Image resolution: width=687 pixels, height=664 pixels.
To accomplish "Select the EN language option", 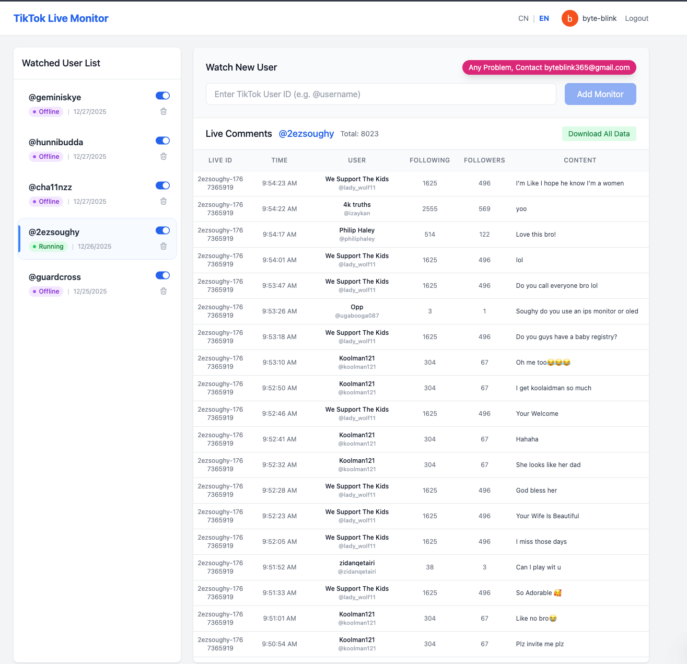I will click(544, 18).
